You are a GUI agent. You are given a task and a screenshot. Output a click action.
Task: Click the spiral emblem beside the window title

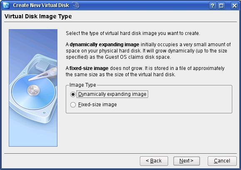(76, 5)
